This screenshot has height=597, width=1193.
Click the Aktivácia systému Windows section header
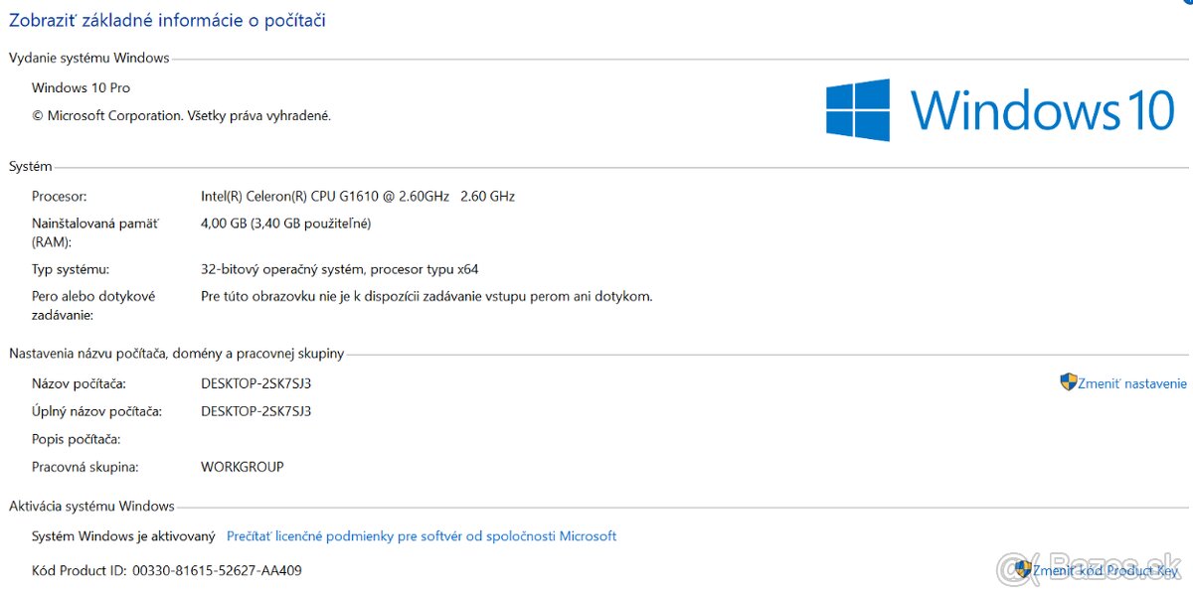pyautogui.click(x=91, y=506)
